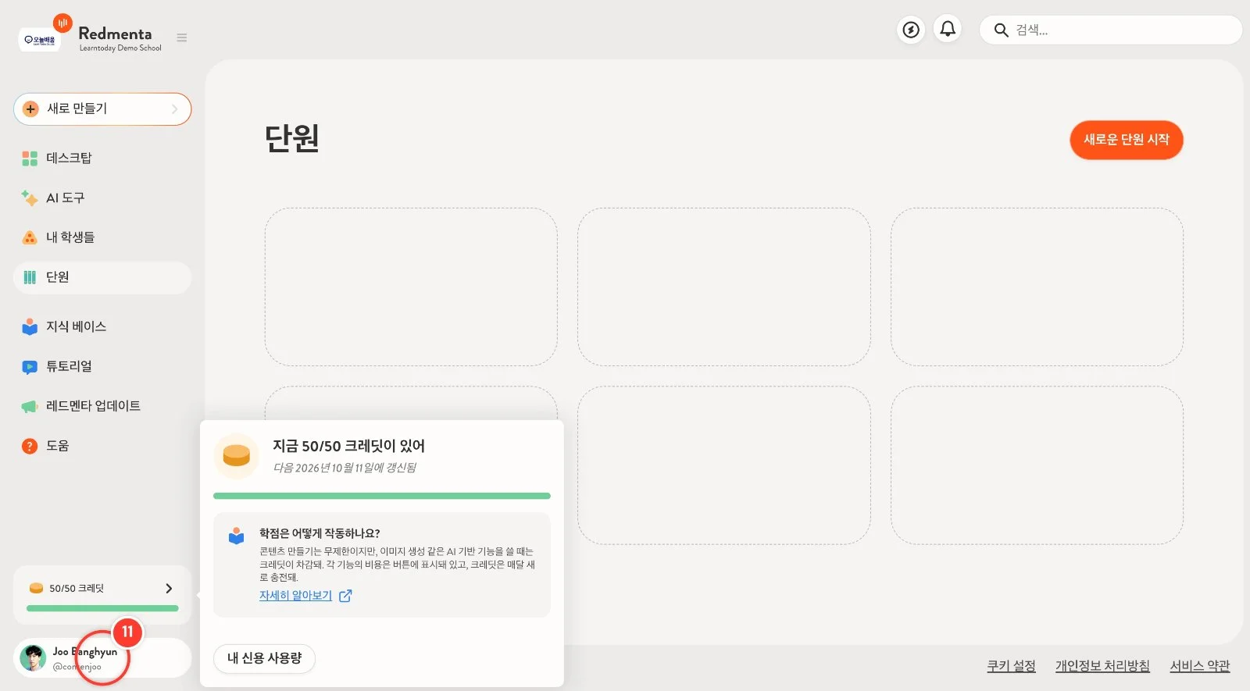Screen dimensions: 1250x691
Task: Open the 개인정보 처리방침 link
Action: (1102, 666)
